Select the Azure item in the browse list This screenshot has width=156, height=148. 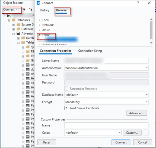point(46,30)
